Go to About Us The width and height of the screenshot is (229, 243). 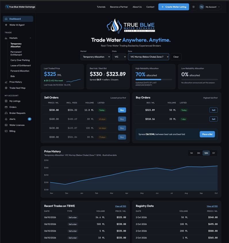(x=137, y=7)
